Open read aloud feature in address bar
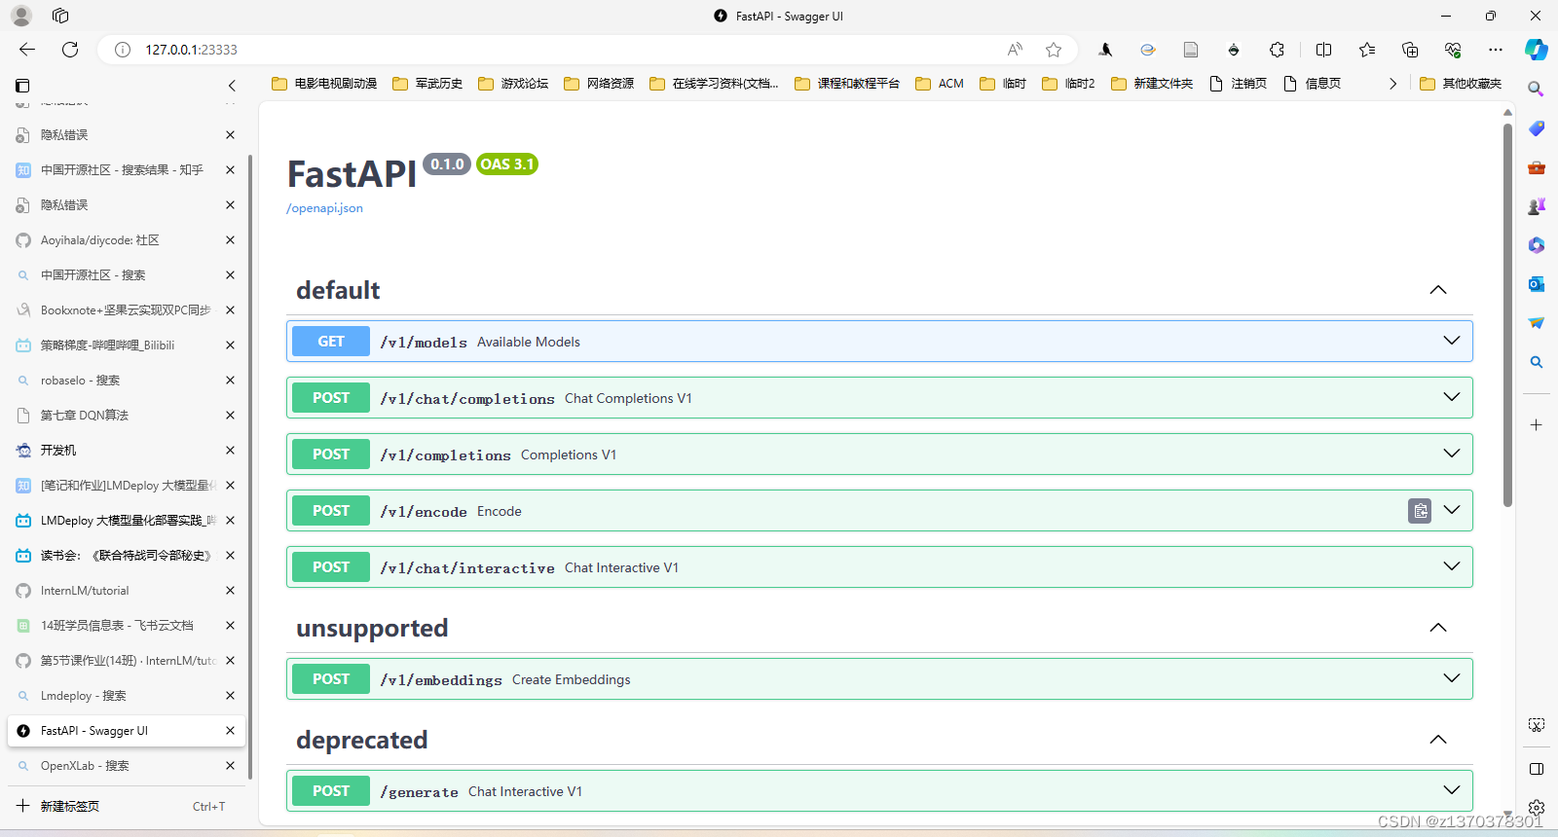The width and height of the screenshot is (1558, 837). click(x=1015, y=50)
